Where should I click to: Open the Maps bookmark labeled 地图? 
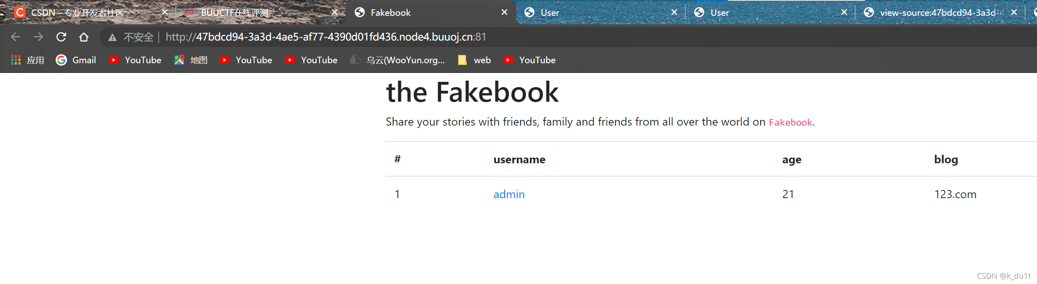tap(190, 60)
